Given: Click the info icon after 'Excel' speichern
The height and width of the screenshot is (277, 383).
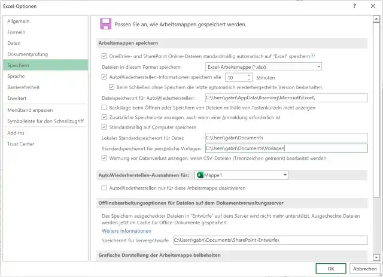Looking at the screenshot, I should pos(312,56).
